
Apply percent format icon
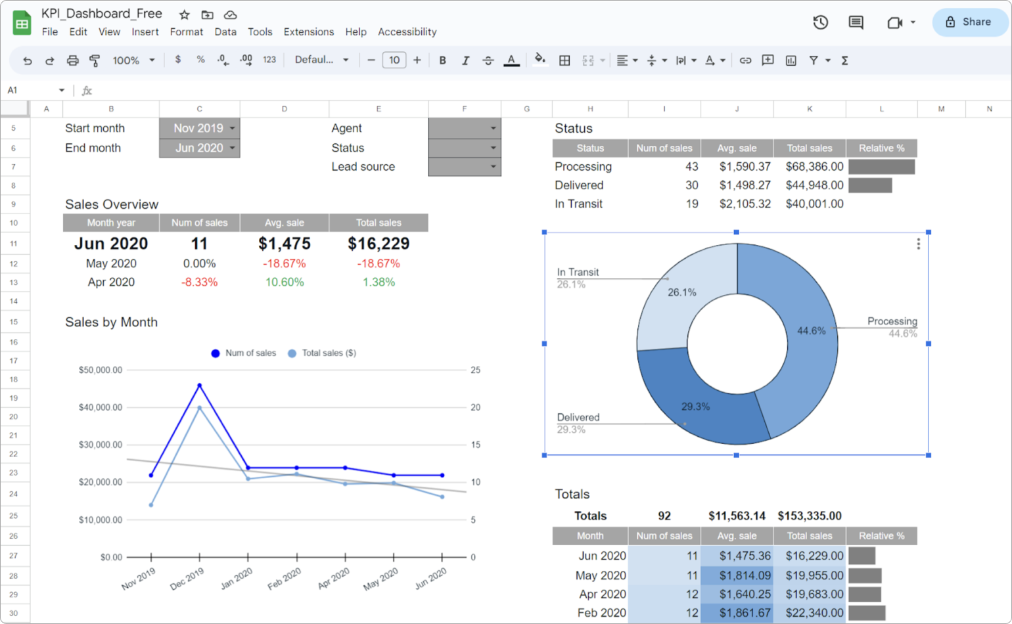[x=200, y=60]
